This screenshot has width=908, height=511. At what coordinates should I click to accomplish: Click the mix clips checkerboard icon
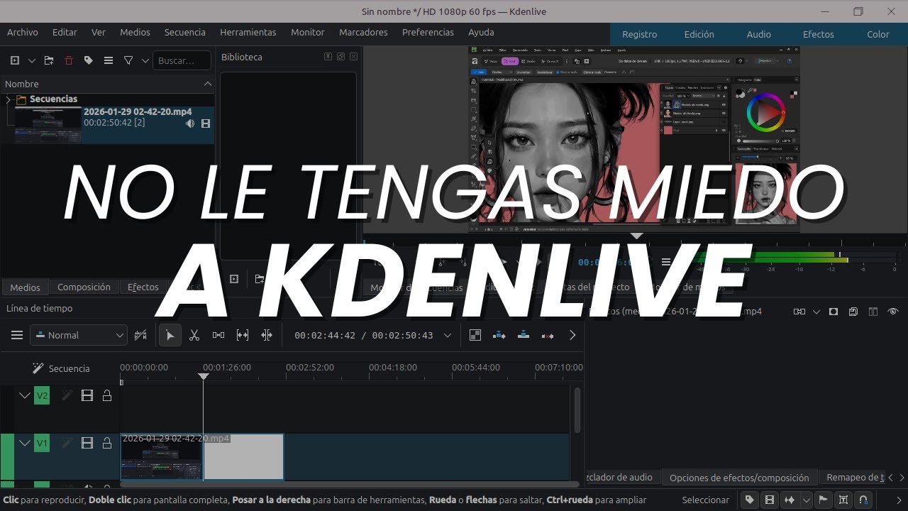pyautogui.click(x=475, y=335)
